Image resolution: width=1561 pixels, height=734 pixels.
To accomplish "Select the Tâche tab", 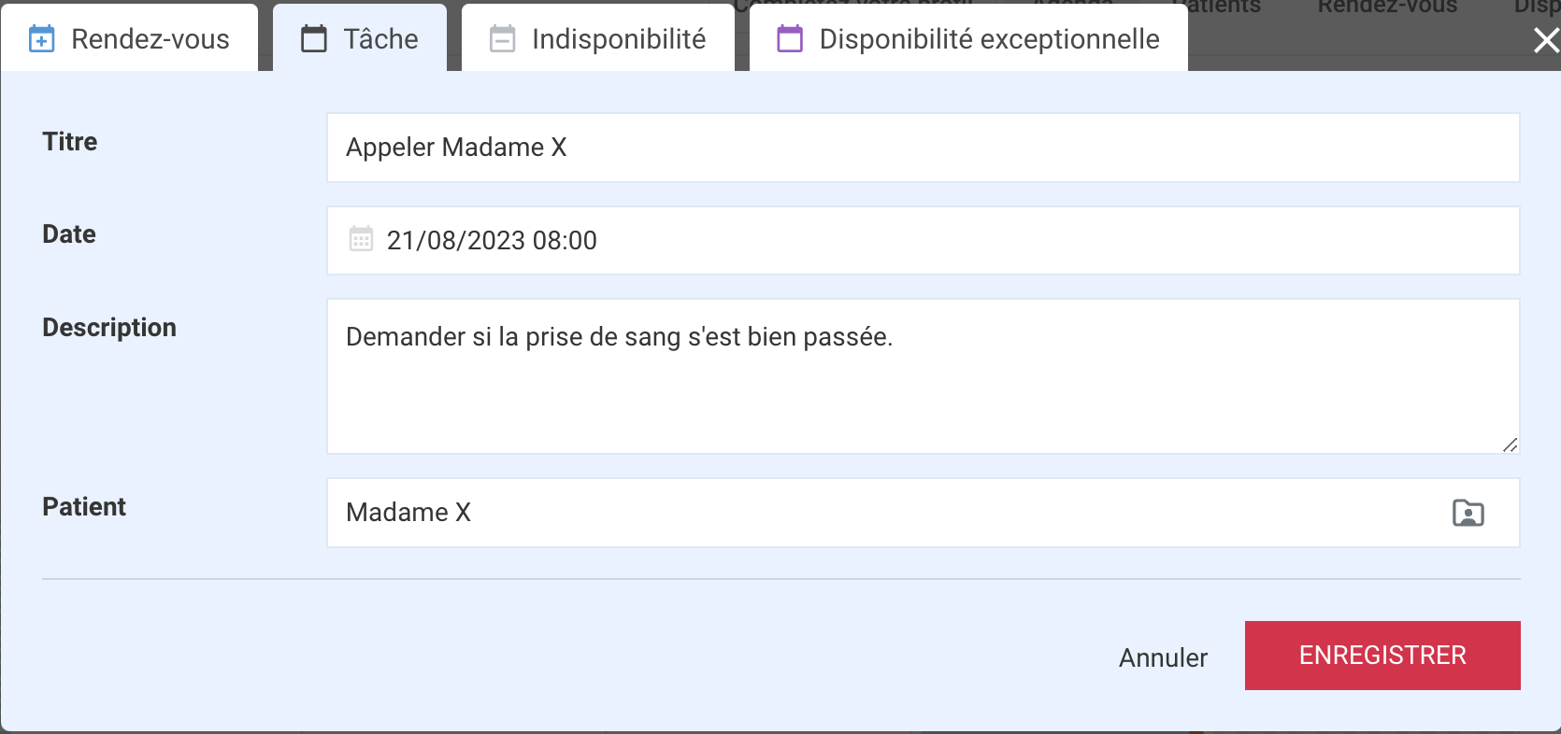I will click(x=360, y=38).
